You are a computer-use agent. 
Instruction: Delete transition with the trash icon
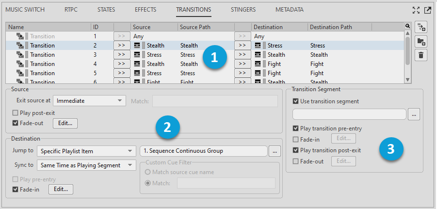point(421,55)
